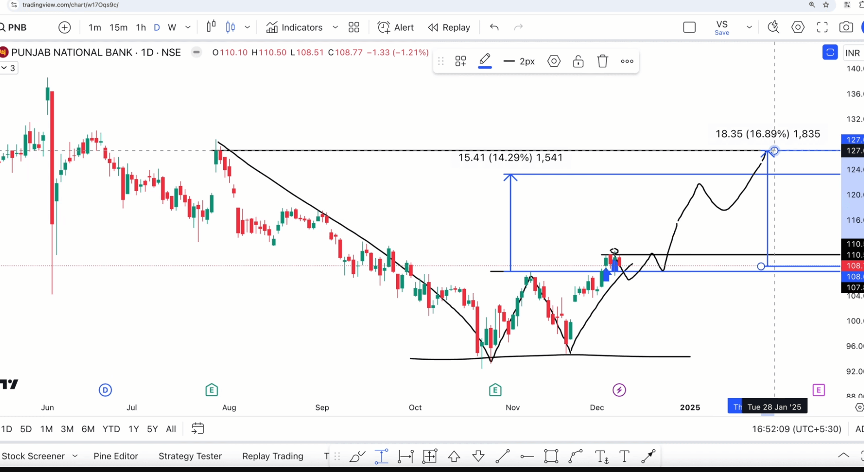The image size is (864, 472).
Task: Click the purple lightning event marker in December
Action: coord(619,390)
